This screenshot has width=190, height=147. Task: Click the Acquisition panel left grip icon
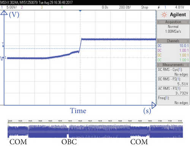158,22
